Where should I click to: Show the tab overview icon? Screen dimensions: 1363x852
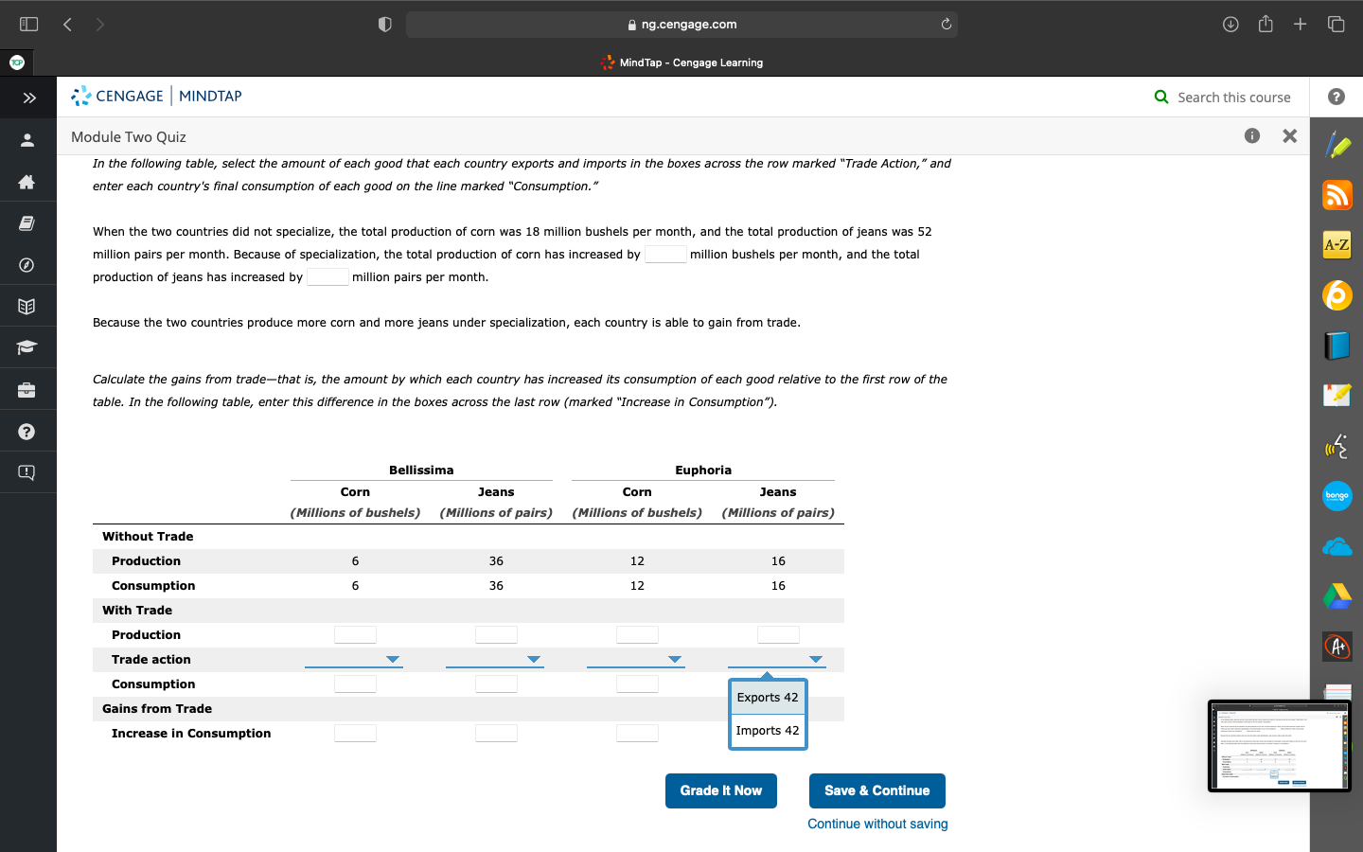(1336, 24)
